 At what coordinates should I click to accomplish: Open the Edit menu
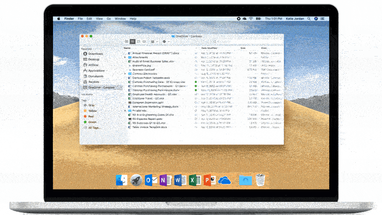(x=90, y=19)
